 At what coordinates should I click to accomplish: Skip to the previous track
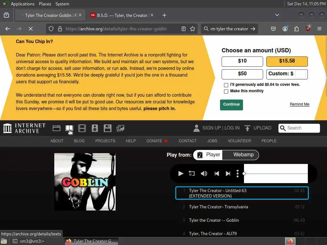(x=217, y=174)
